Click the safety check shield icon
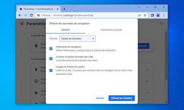The width and height of the screenshot is (184, 110). coord(36,46)
